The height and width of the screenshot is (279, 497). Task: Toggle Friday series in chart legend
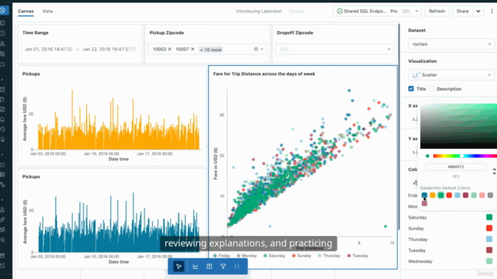(x=221, y=256)
